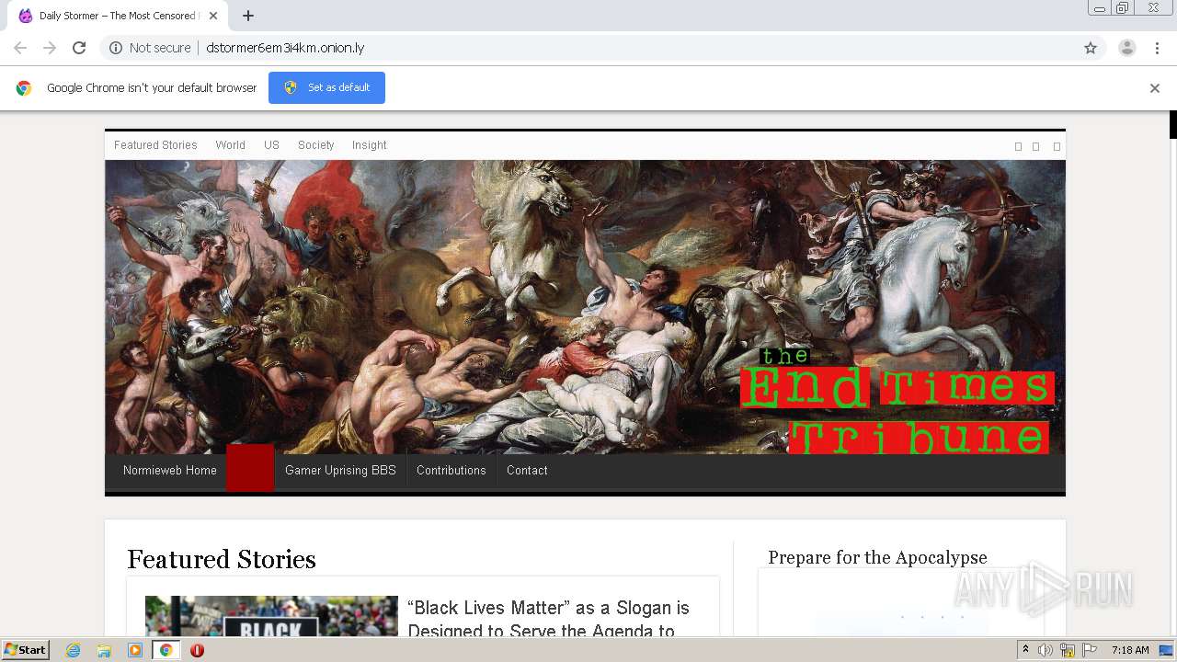Go forward with the browser arrow

click(x=50, y=48)
